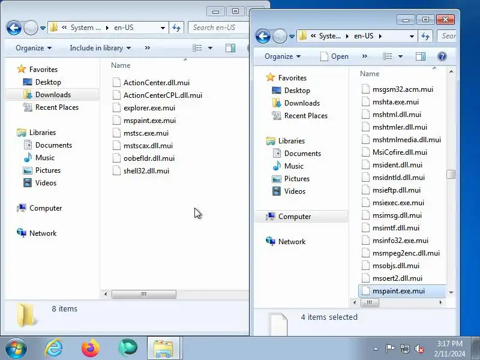Click change view icon in right window
This screenshot has height=360, width=480.
pos(387,56)
